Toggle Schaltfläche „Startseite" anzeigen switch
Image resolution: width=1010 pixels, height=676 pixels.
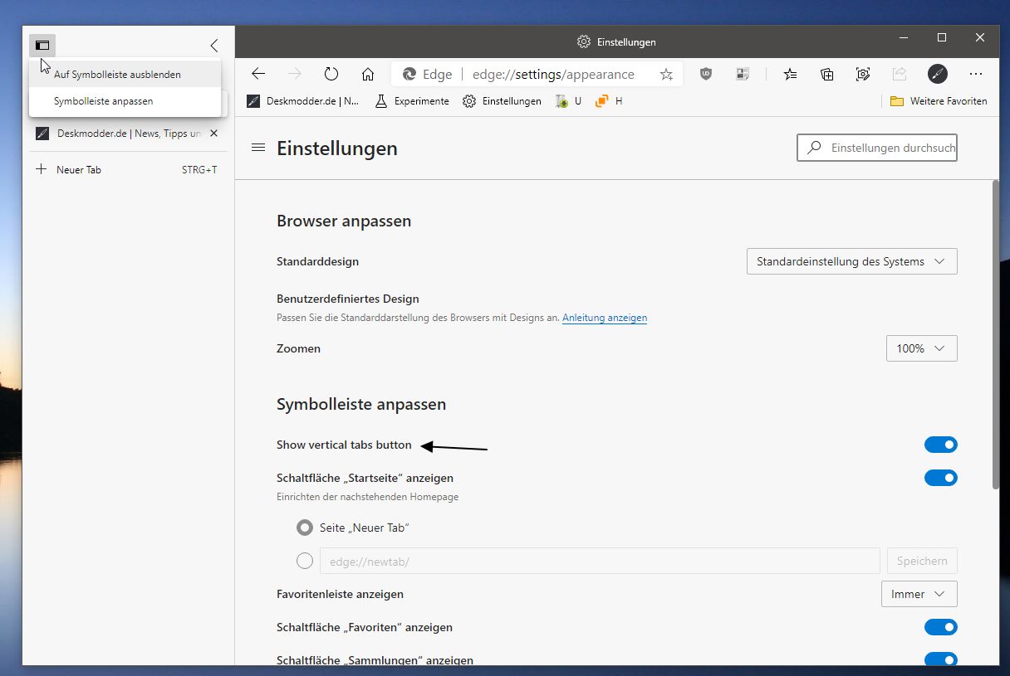tap(941, 479)
